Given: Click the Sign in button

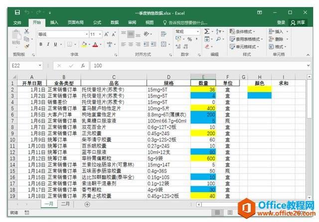Looking at the screenshot, I should coord(281,22).
